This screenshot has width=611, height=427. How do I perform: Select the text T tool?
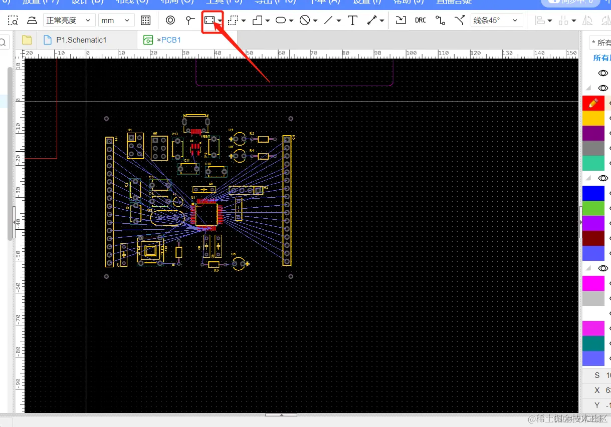tap(352, 21)
